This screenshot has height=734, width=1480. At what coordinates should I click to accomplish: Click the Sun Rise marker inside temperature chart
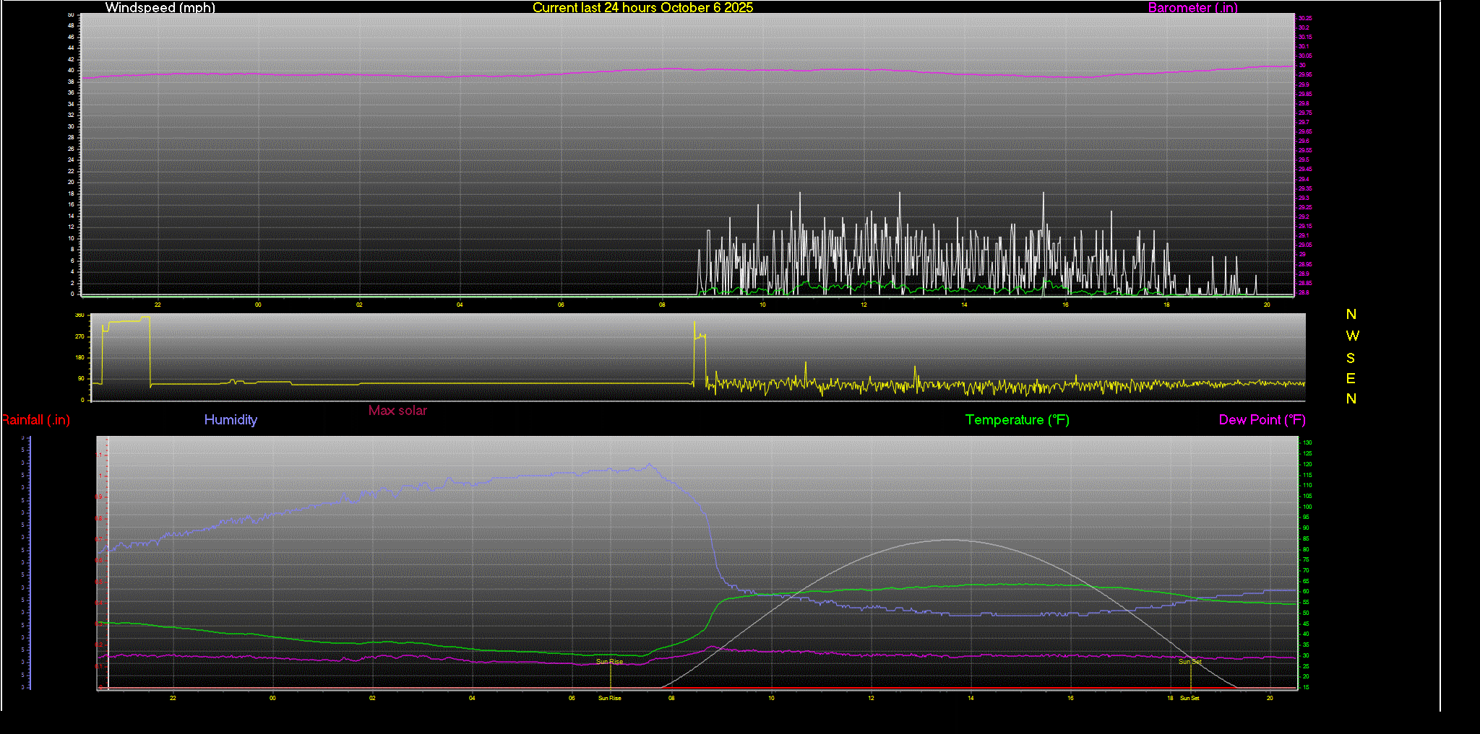[609, 662]
